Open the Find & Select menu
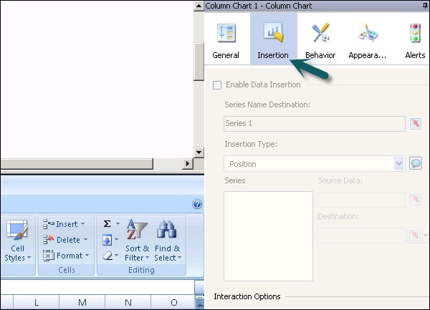Viewport: 430px width, 310px height. tap(167, 241)
